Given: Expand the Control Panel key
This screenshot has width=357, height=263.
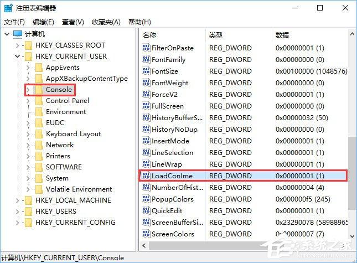Looking at the screenshot, I should click(28, 101).
